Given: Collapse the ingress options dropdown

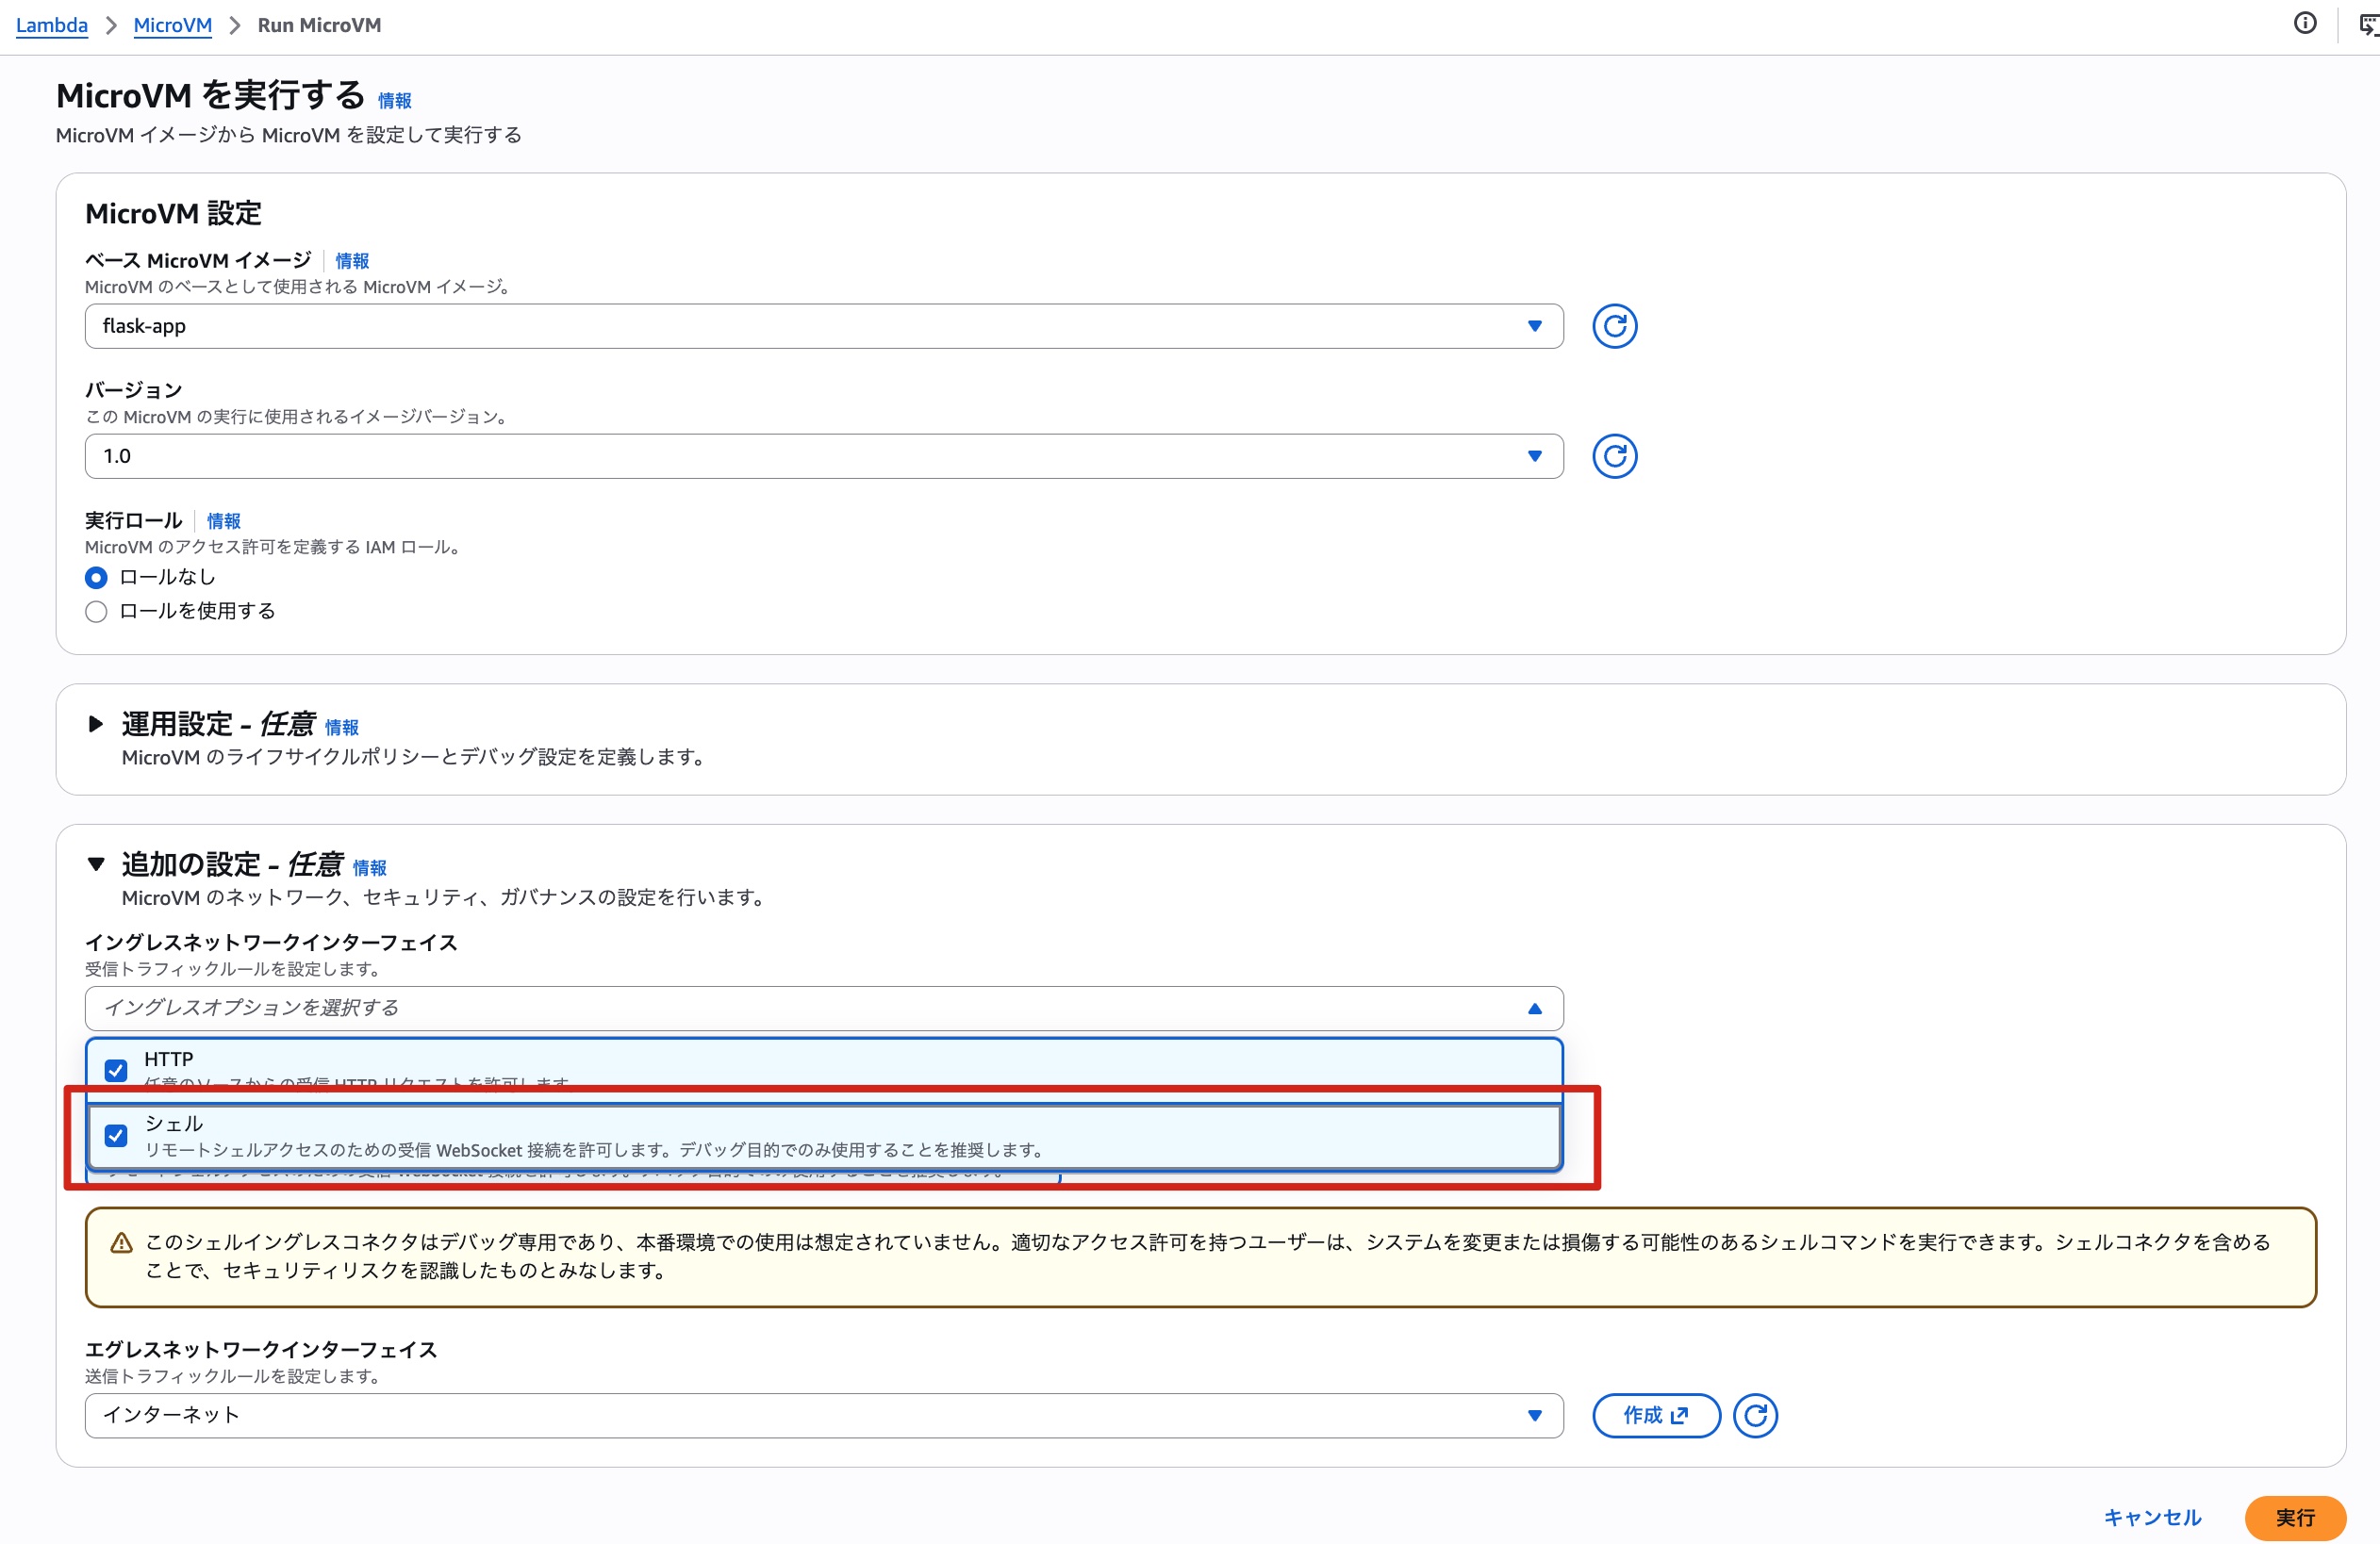Looking at the screenshot, I should [824, 1009].
